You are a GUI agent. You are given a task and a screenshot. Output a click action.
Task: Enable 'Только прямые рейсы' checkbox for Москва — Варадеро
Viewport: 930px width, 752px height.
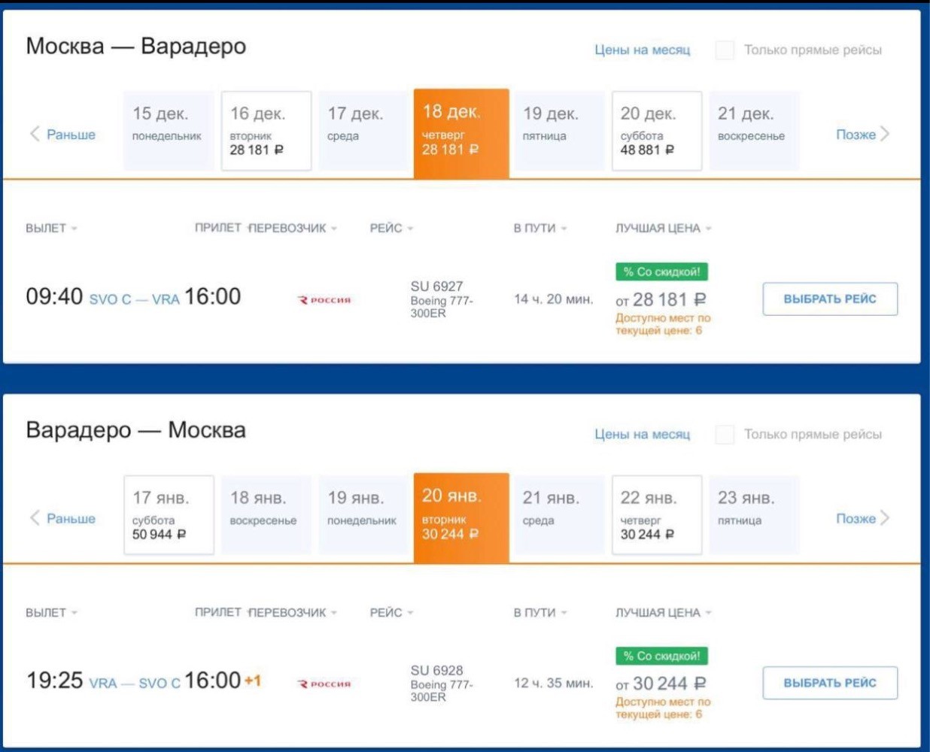(x=725, y=50)
